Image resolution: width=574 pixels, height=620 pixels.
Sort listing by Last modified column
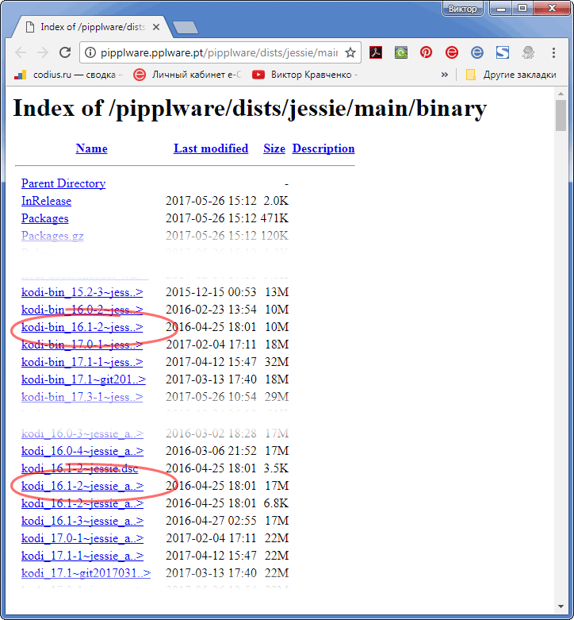(x=211, y=148)
